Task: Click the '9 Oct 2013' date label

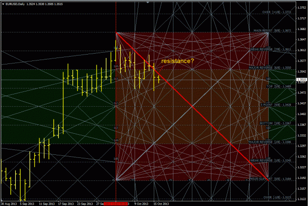Action: click(x=141, y=204)
